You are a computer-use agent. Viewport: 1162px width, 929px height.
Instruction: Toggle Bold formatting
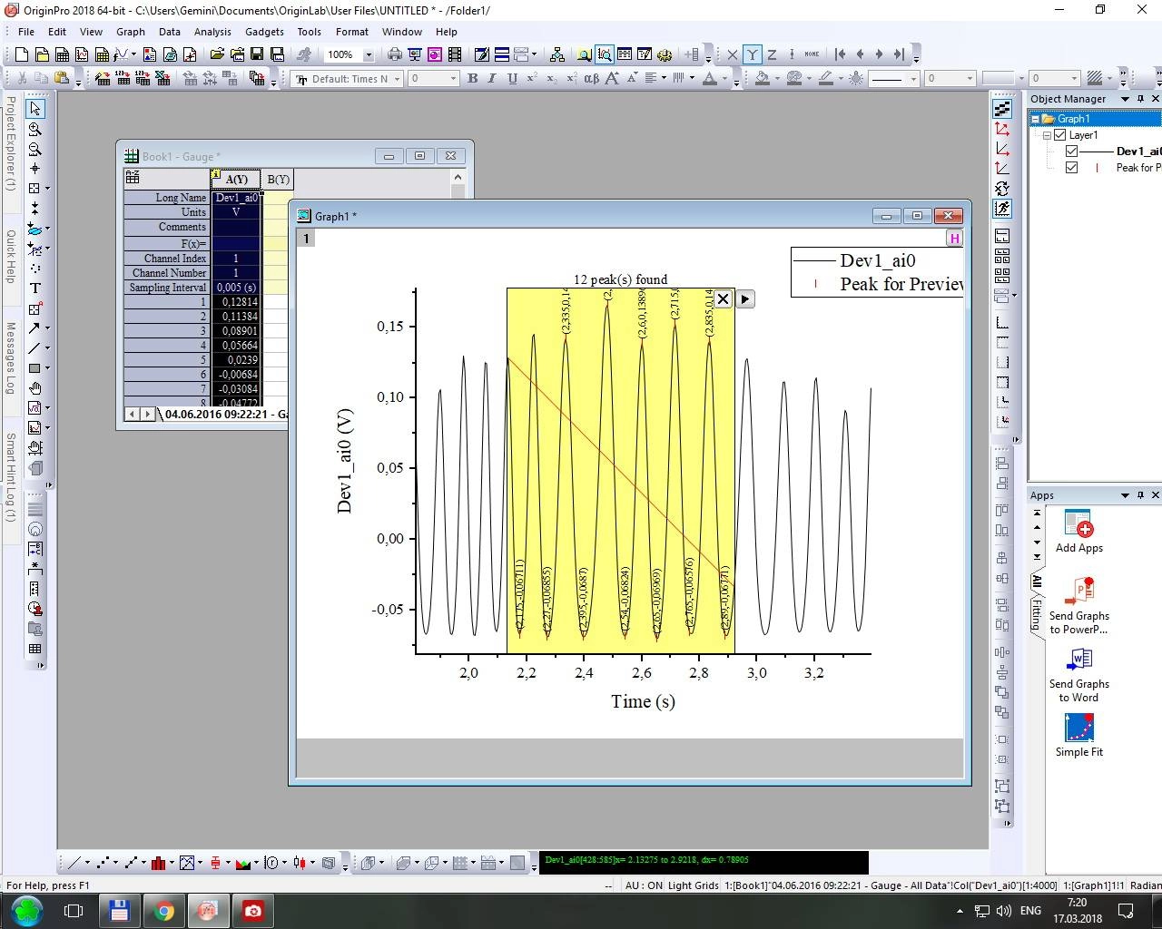coord(472,79)
